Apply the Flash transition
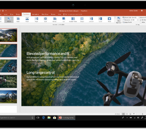This screenshot has height=129, width=146. point(109,20)
